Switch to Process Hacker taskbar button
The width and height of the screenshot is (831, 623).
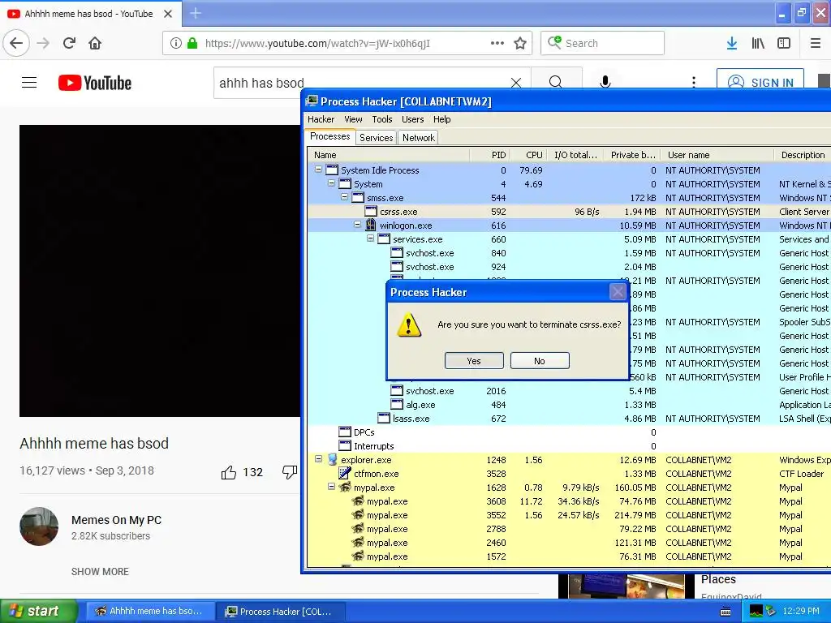coord(280,612)
